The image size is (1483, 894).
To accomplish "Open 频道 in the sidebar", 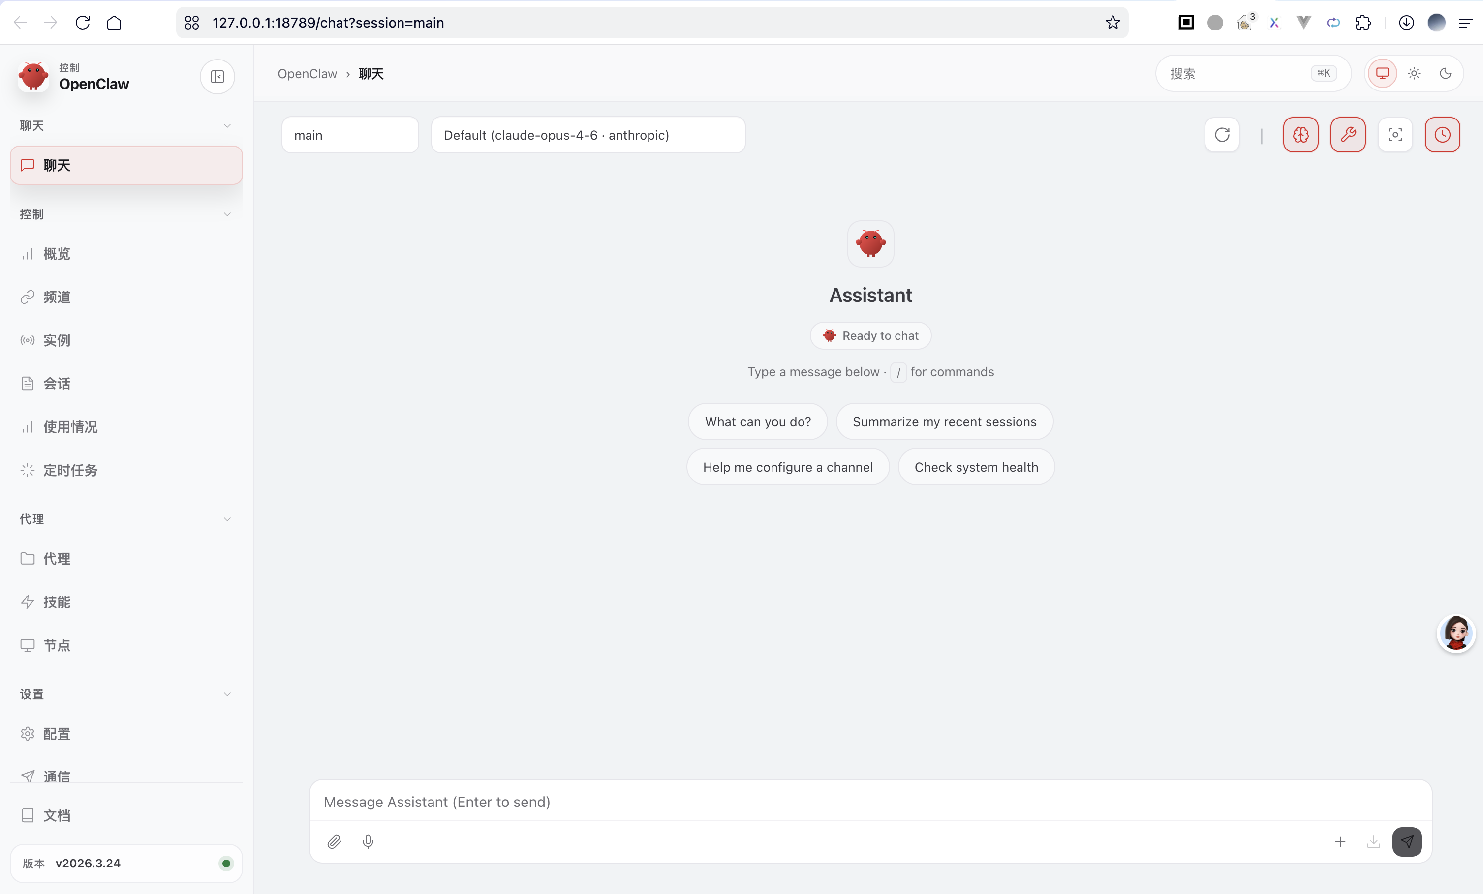I will coord(57,297).
